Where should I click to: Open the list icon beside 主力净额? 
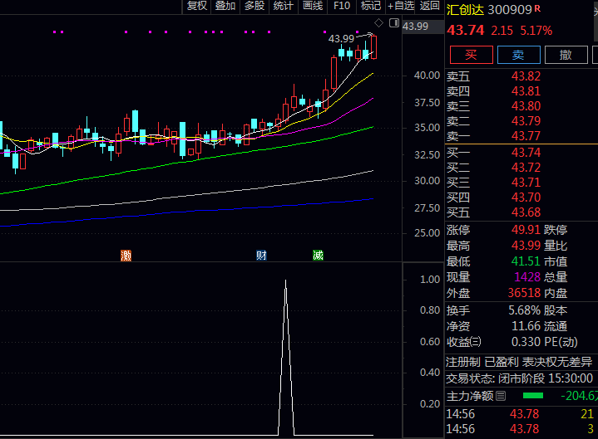click(501, 396)
